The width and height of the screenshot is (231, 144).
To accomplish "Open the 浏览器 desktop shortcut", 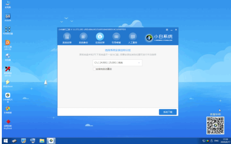I will coord(8,57).
